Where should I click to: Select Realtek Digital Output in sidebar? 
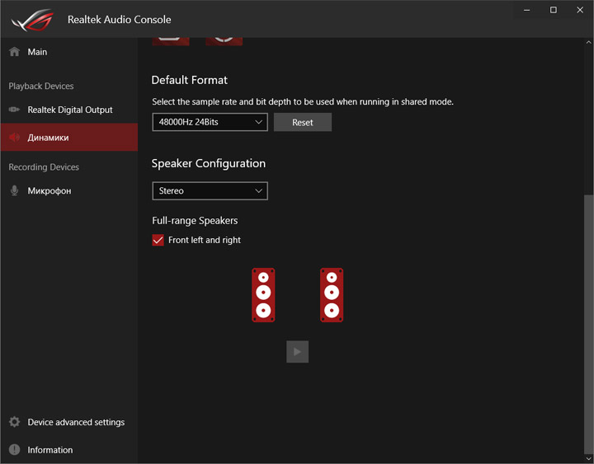(x=70, y=110)
